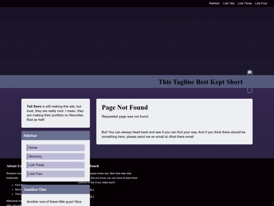
Task: Open Link Two in the top navigation
Action: pos(228,4)
